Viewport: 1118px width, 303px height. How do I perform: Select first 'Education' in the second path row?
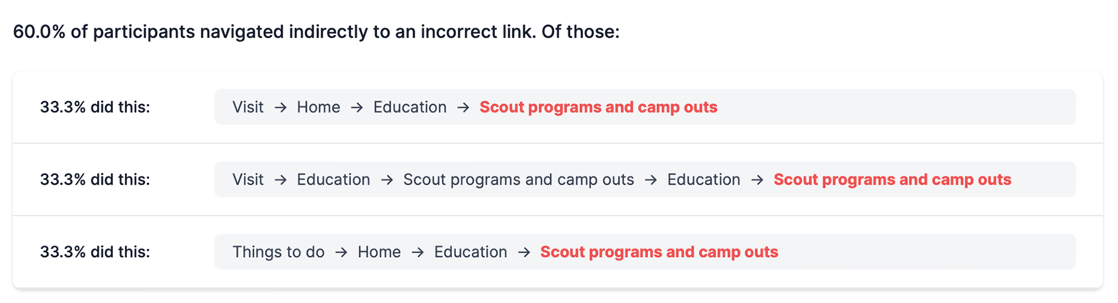point(334,180)
